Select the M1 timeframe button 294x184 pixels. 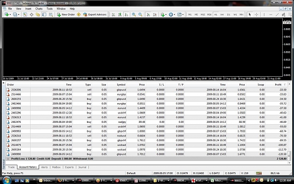(190, 15)
